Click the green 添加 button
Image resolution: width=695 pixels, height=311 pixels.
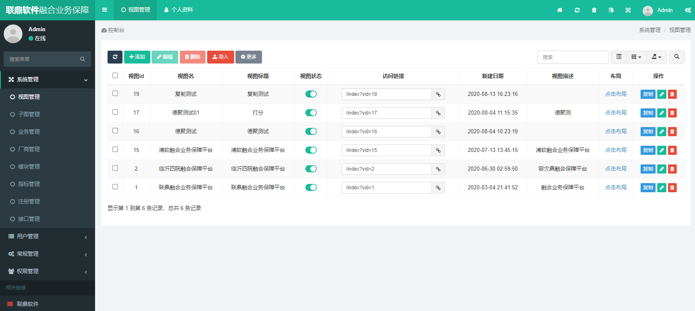click(137, 57)
